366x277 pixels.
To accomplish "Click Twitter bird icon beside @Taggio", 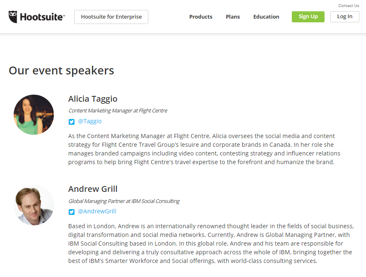I will (x=71, y=122).
